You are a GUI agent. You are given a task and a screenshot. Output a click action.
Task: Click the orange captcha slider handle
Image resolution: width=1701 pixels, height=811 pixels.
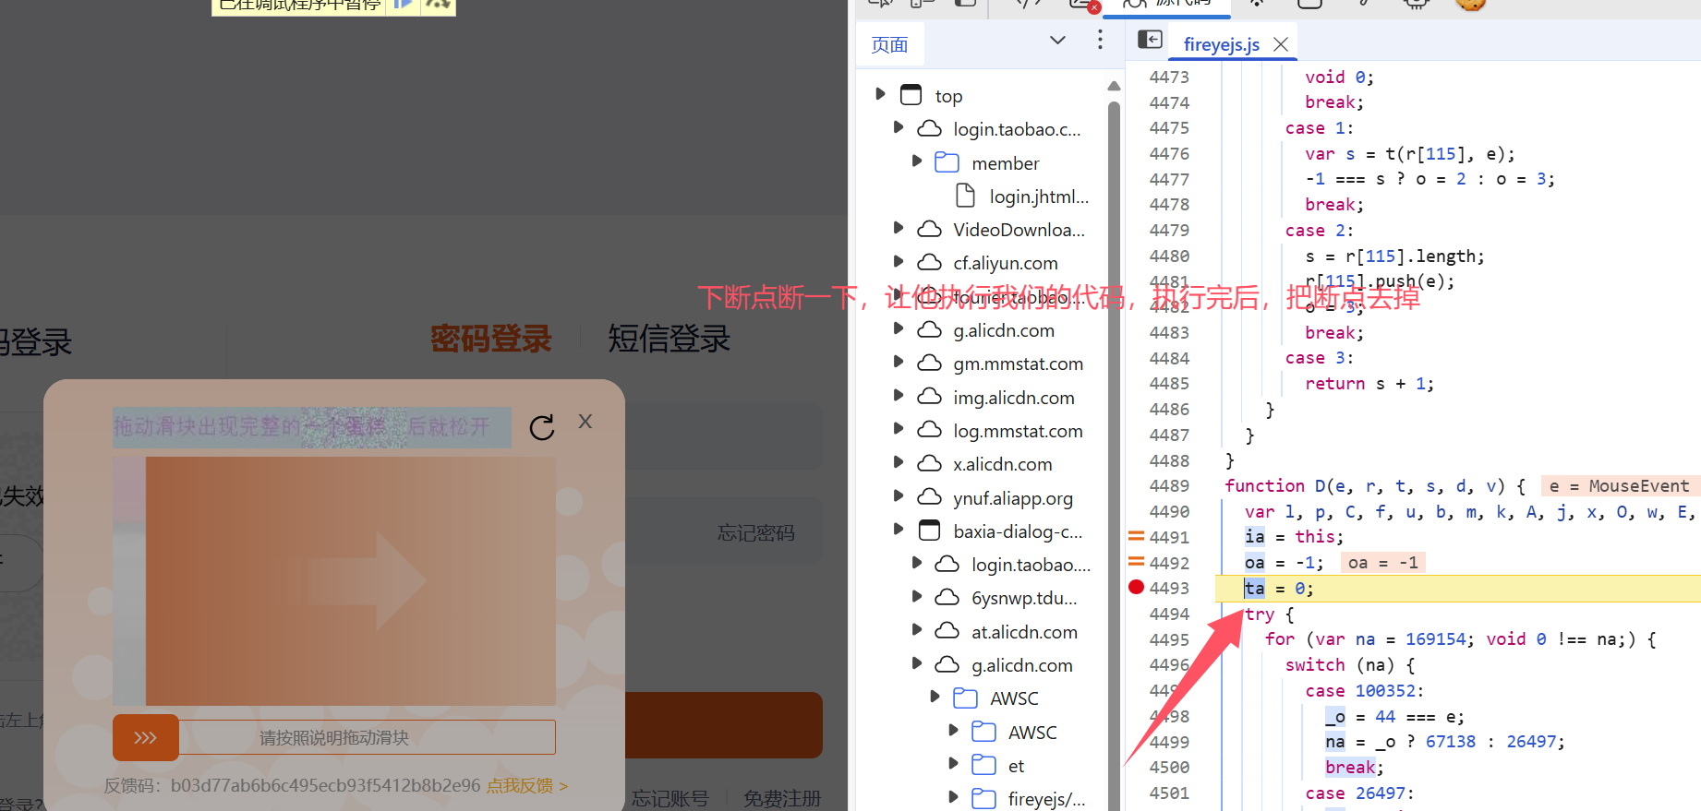[146, 737]
